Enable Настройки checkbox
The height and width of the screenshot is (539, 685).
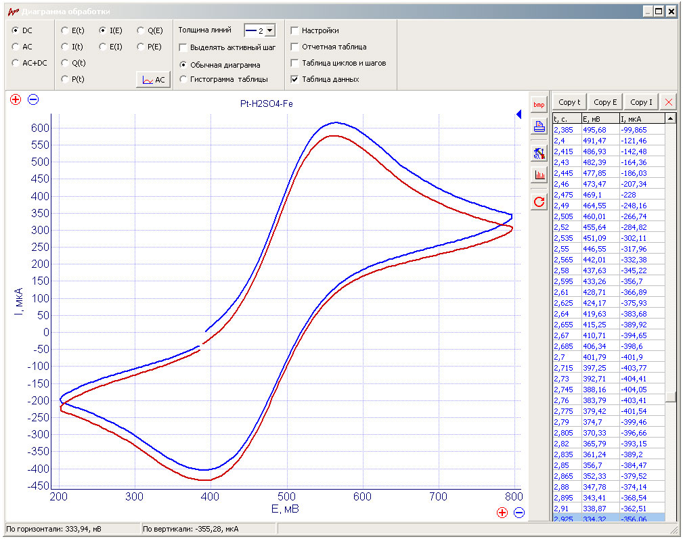[295, 30]
